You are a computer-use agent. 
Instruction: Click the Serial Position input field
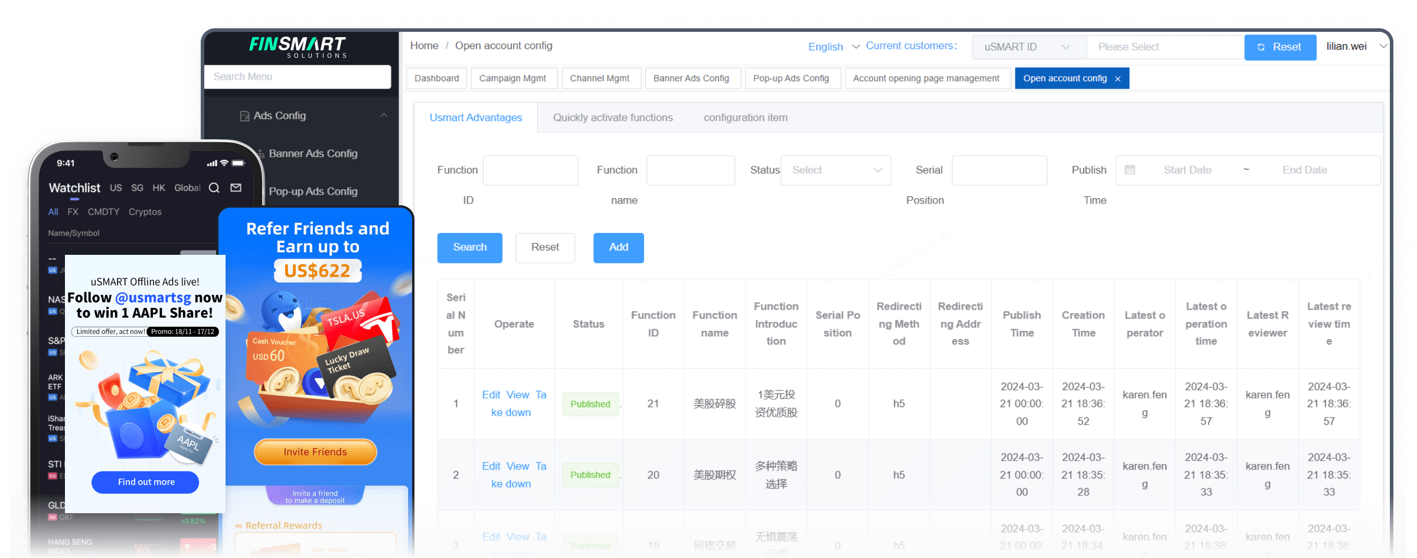pos(999,170)
